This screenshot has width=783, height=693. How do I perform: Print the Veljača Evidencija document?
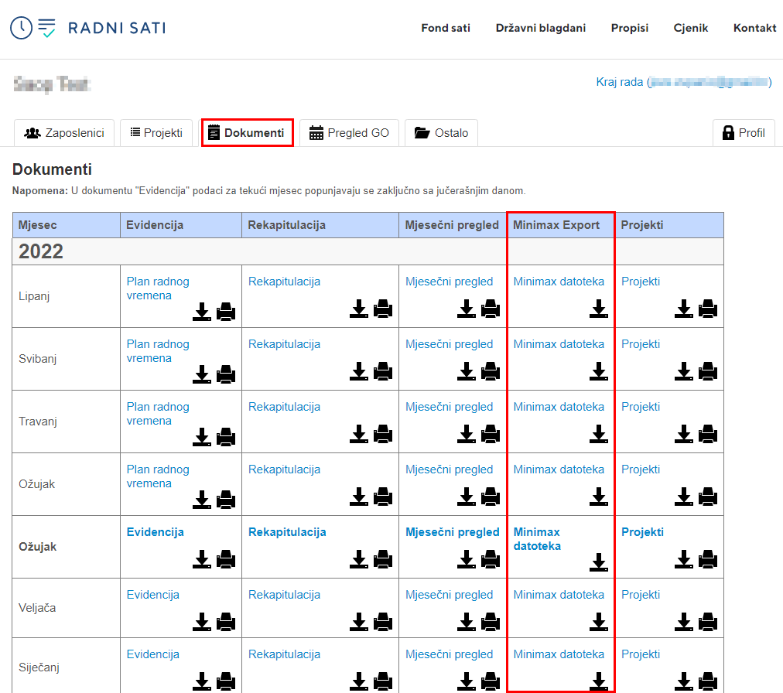(x=226, y=620)
